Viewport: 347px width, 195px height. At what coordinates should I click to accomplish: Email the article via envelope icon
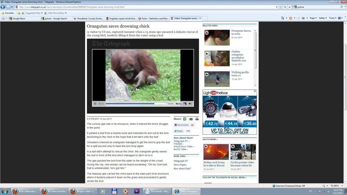(191, 119)
